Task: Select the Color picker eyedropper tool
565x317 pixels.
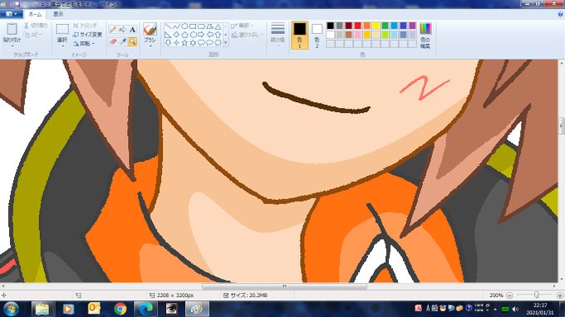Action: pos(122,41)
